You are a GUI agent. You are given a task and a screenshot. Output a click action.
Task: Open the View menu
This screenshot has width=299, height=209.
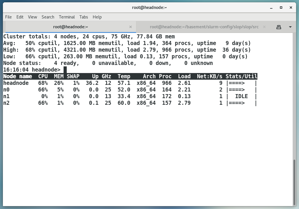tap(32, 17)
